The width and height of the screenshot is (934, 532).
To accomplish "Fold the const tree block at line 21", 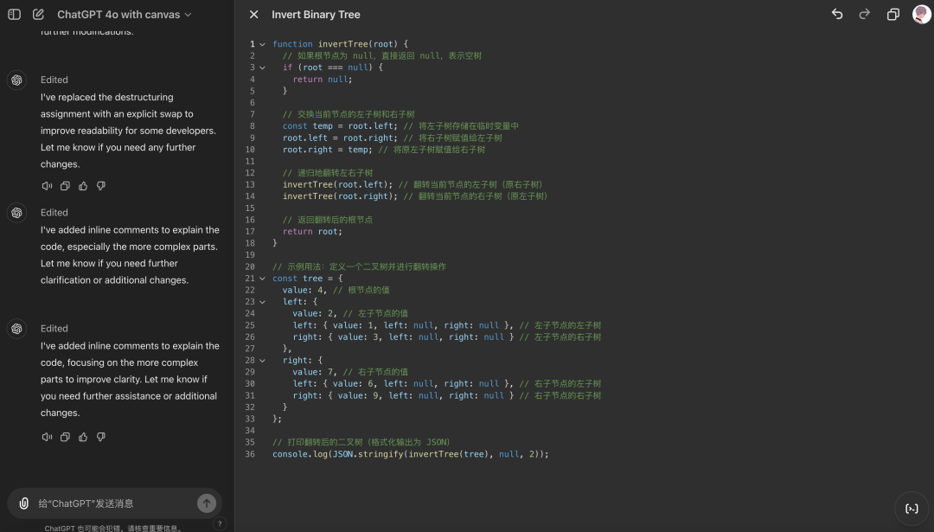I will coord(263,279).
